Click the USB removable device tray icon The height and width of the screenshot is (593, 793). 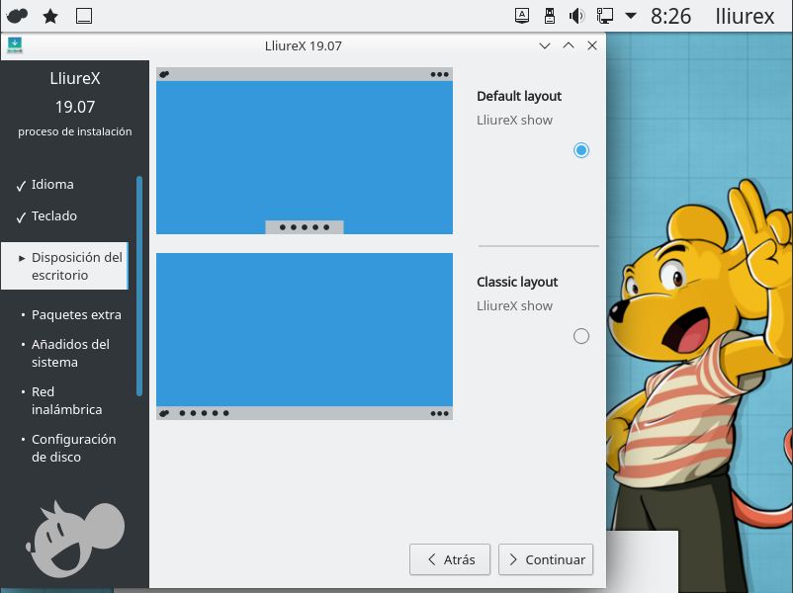click(x=550, y=16)
